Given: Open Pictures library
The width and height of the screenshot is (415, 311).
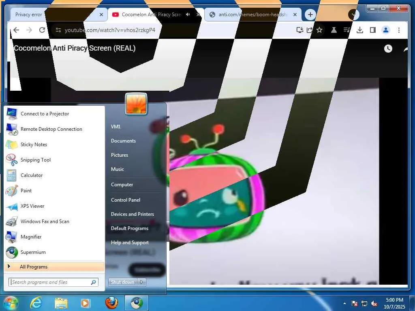Looking at the screenshot, I should (120, 155).
